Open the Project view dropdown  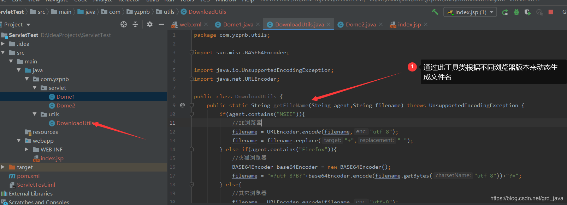tap(28, 25)
